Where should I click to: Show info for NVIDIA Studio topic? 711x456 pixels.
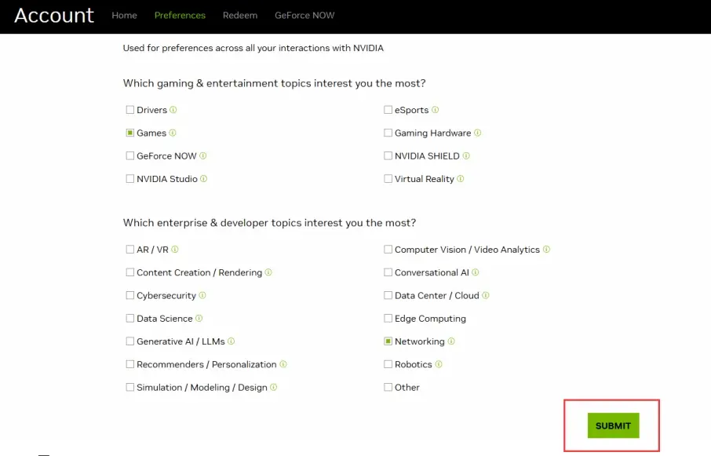pyautogui.click(x=203, y=179)
